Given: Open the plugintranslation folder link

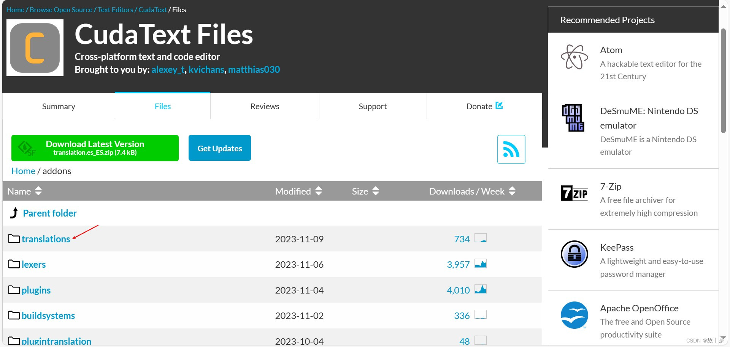Looking at the screenshot, I should coord(56,341).
